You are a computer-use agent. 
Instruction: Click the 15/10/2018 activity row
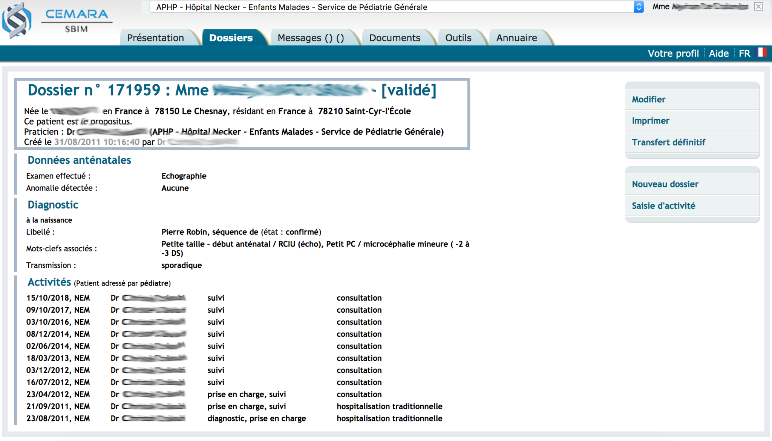58,298
